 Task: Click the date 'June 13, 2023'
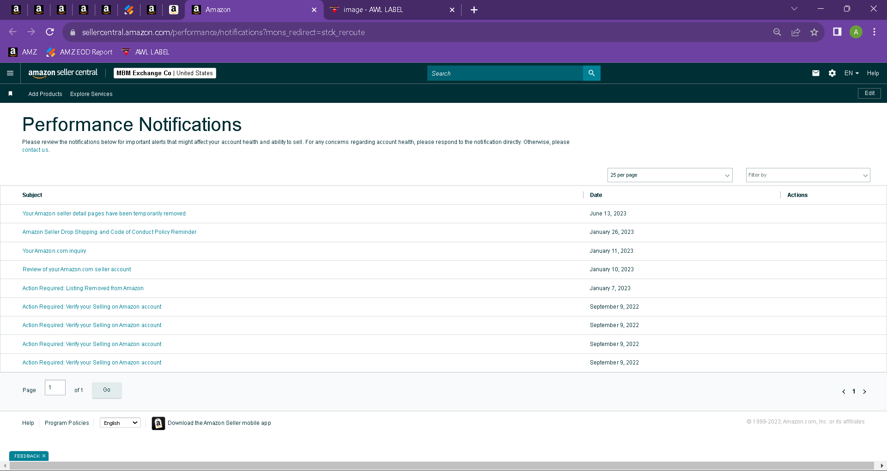tap(608, 214)
